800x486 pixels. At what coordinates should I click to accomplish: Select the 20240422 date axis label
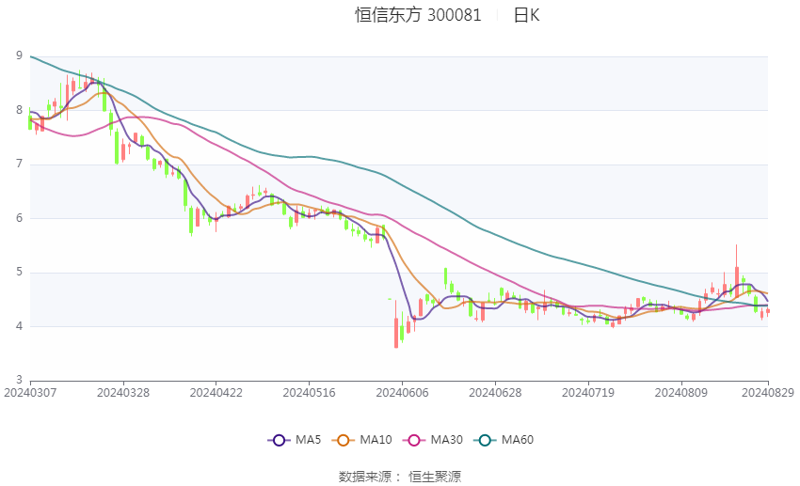pos(216,393)
